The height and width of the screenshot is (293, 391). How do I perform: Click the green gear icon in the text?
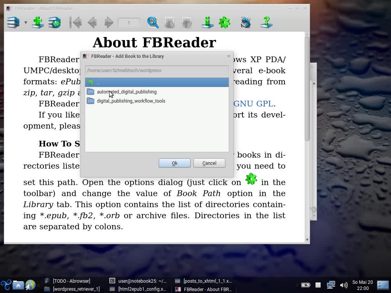[x=251, y=179]
